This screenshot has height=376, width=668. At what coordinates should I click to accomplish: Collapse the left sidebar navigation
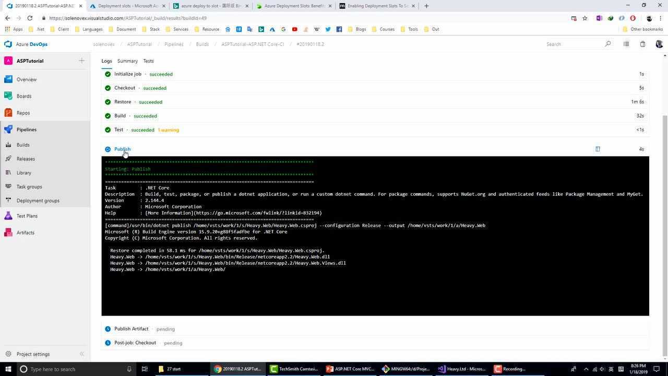81,354
